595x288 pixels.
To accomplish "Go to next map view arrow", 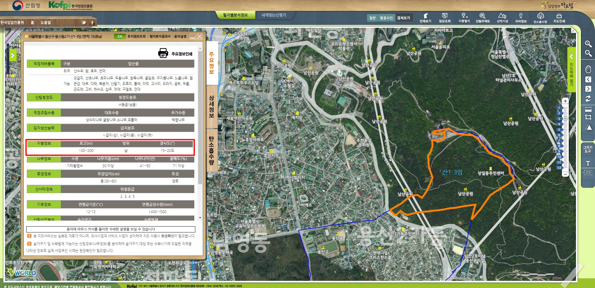I will 588,89.
